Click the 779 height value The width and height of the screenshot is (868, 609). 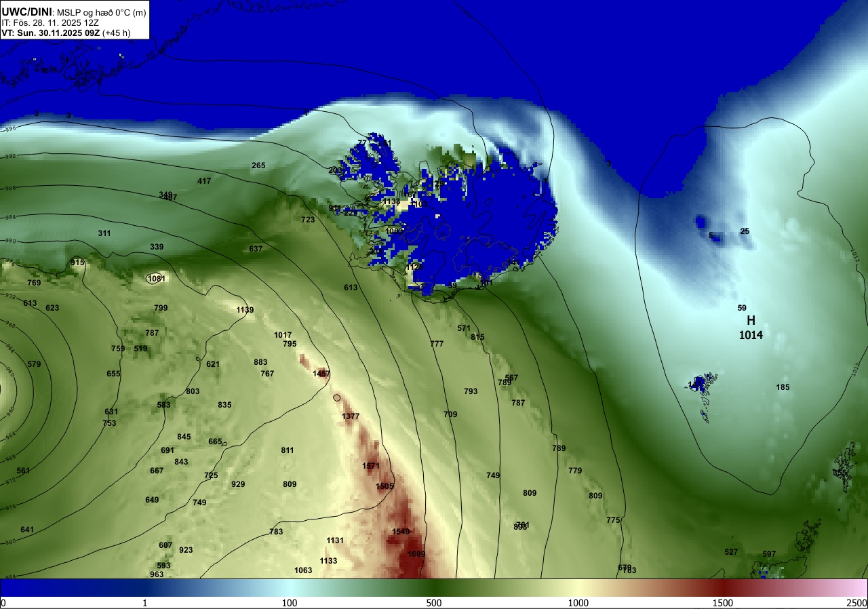point(575,471)
